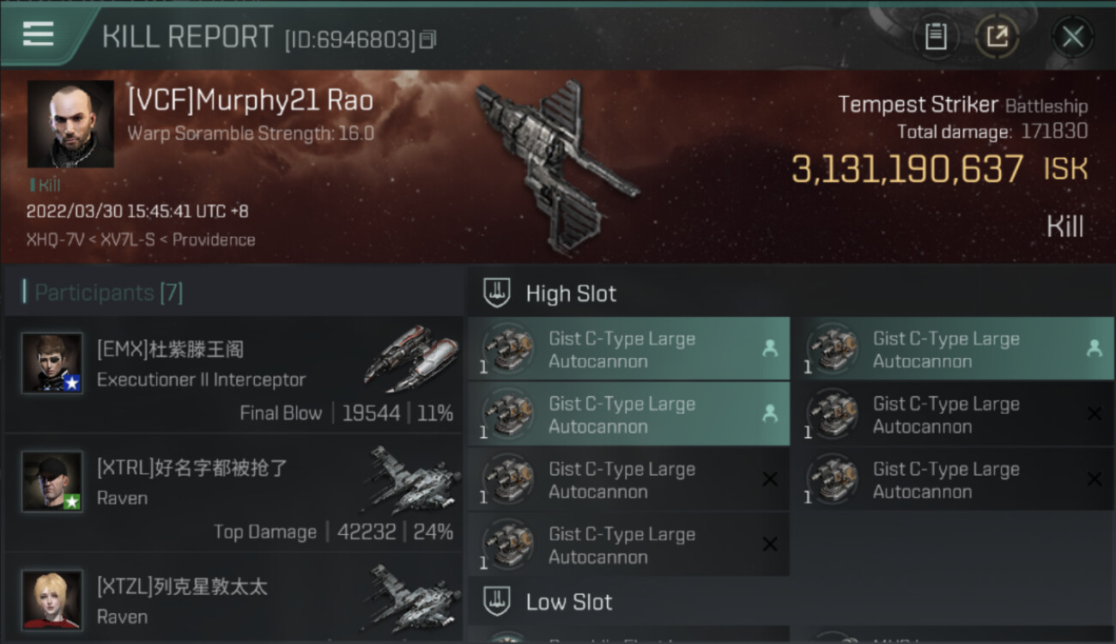
Task: Close the kill report window
Action: (x=1072, y=37)
